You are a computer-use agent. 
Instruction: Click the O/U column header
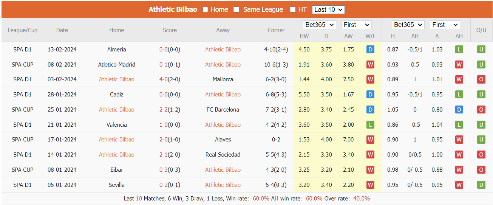coord(481,30)
